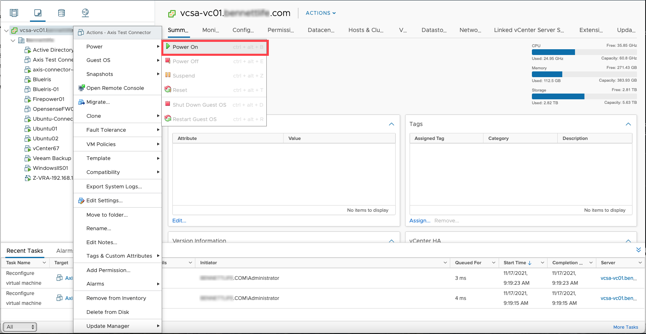Screen dimensions: 646x334
Task: Open Initiator column filter dropdown
Action: pyautogui.click(x=445, y=263)
